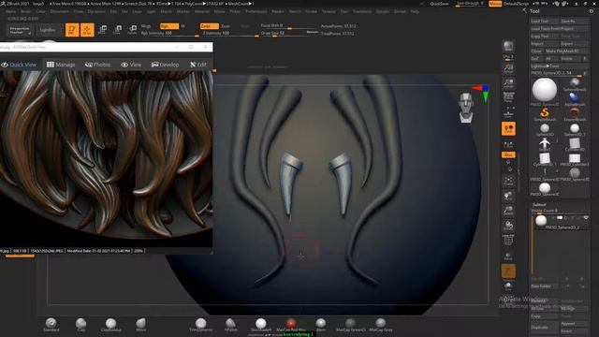Toggle the Qvyz rotation button
Viewport: 599px width, 337px height.
pos(508,154)
